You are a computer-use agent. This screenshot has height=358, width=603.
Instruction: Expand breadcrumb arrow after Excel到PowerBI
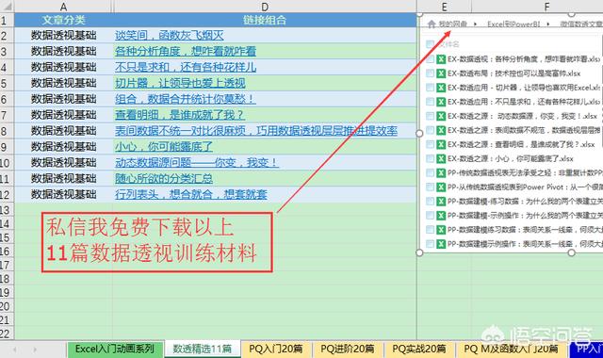pos(548,24)
